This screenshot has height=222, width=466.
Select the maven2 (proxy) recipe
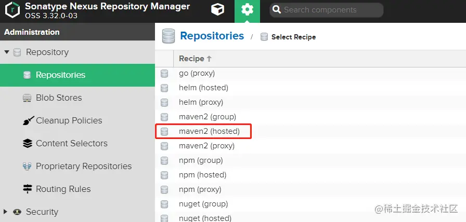point(206,146)
